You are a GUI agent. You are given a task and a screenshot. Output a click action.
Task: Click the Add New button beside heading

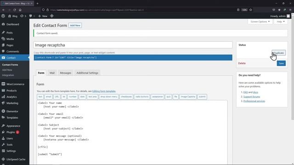75,26
